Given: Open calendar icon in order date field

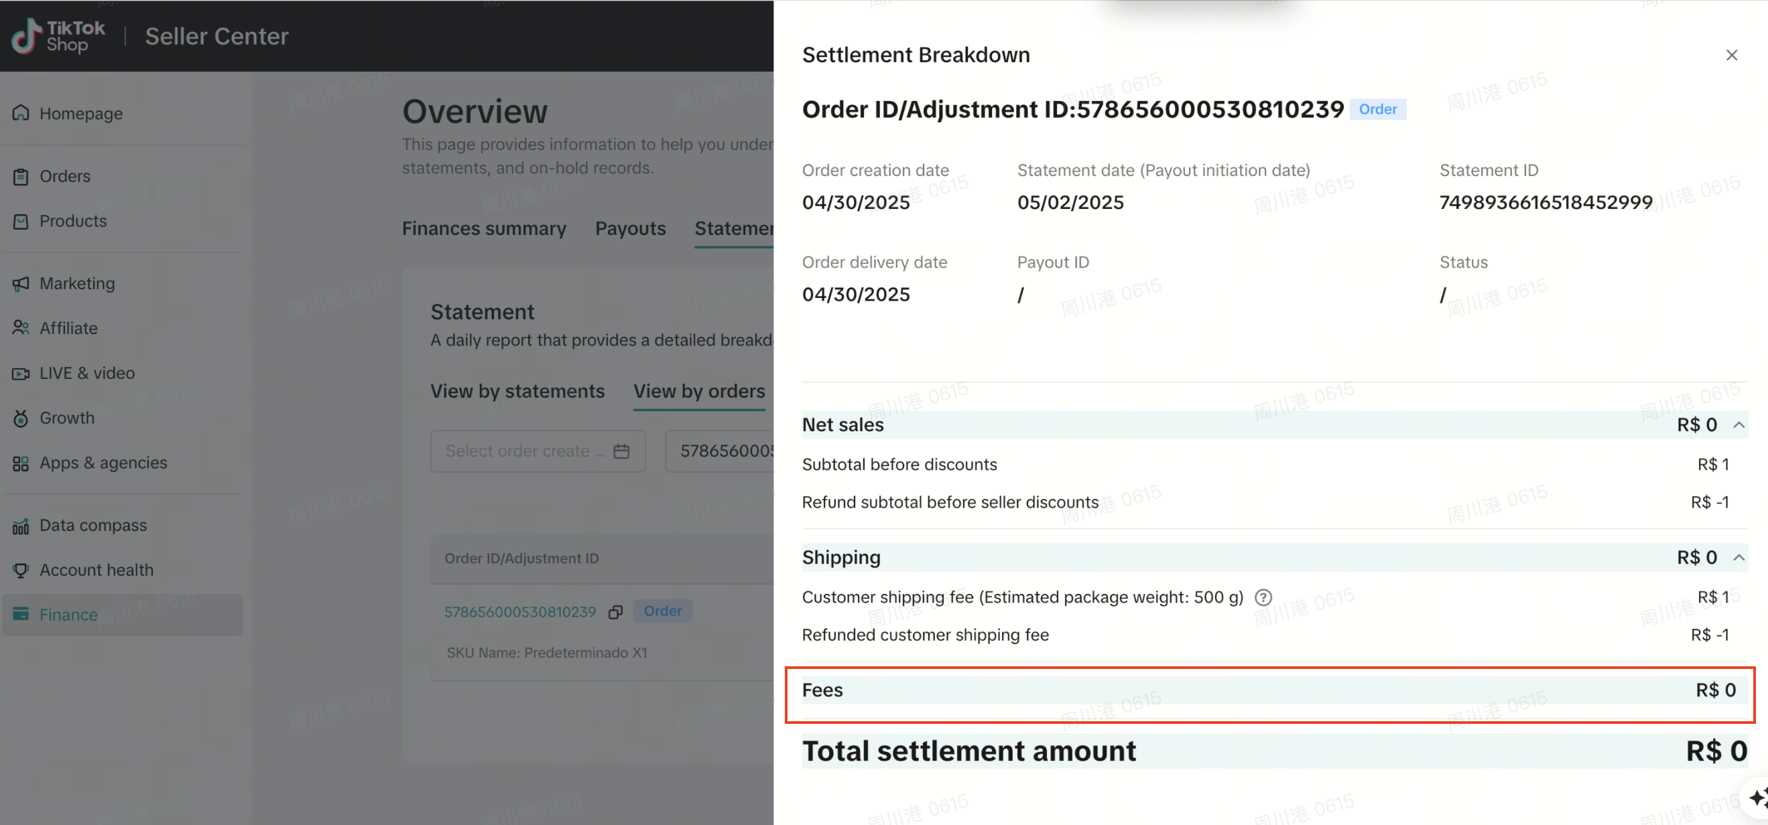Looking at the screenshot, I should [621, 451].
